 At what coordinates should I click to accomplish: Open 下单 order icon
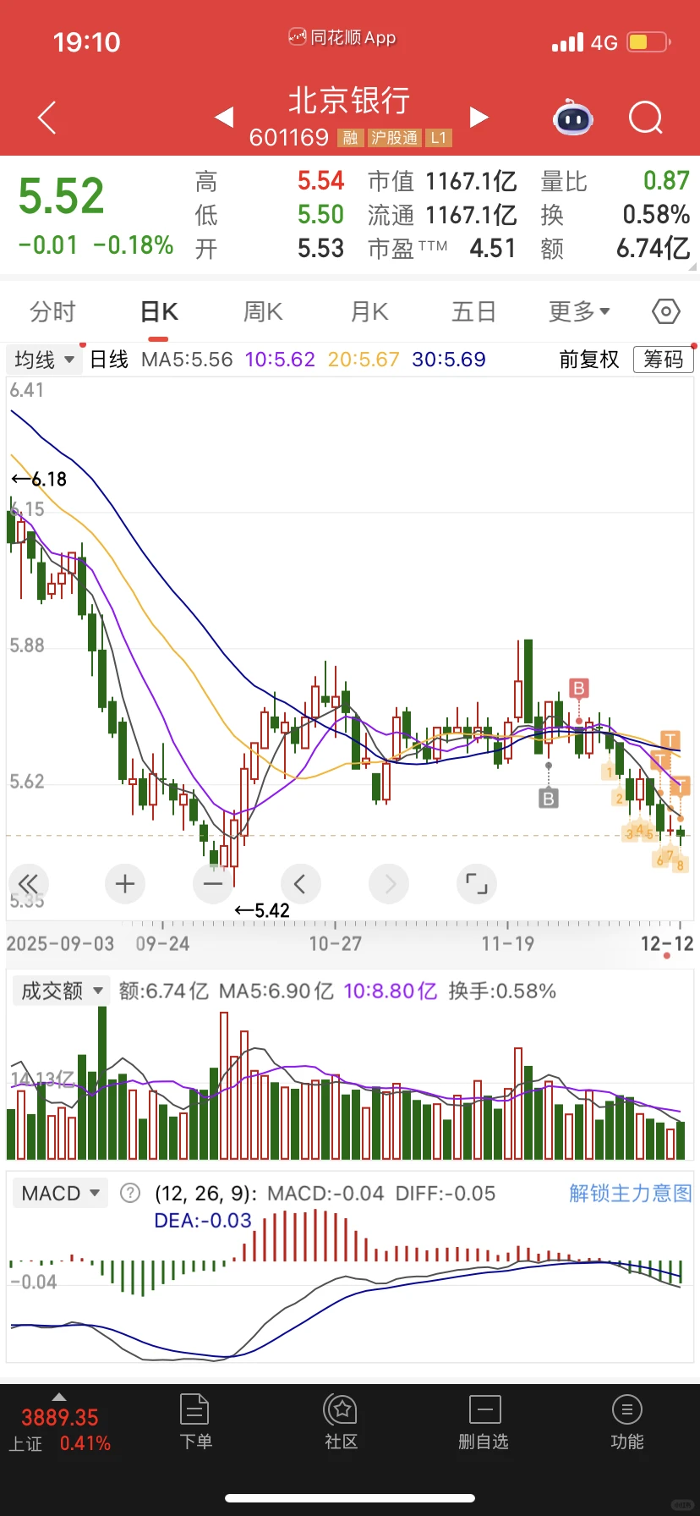[195, 1423]
